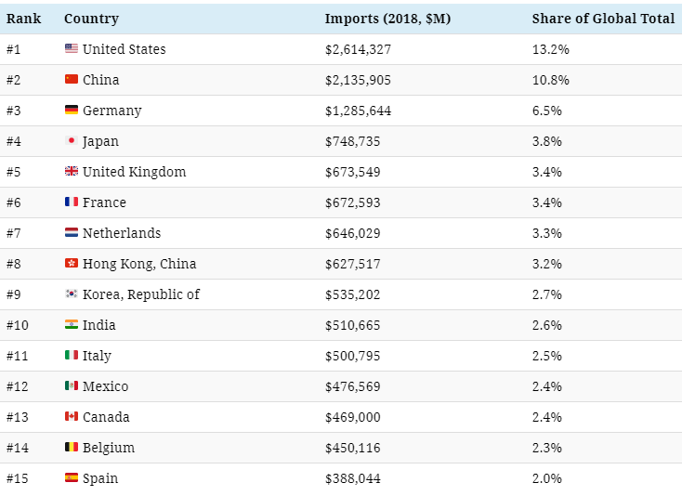The width and height of the screenshot is (682, 496).
Task: Click the Share of Global Total header
Action: [x=603, y=19]
